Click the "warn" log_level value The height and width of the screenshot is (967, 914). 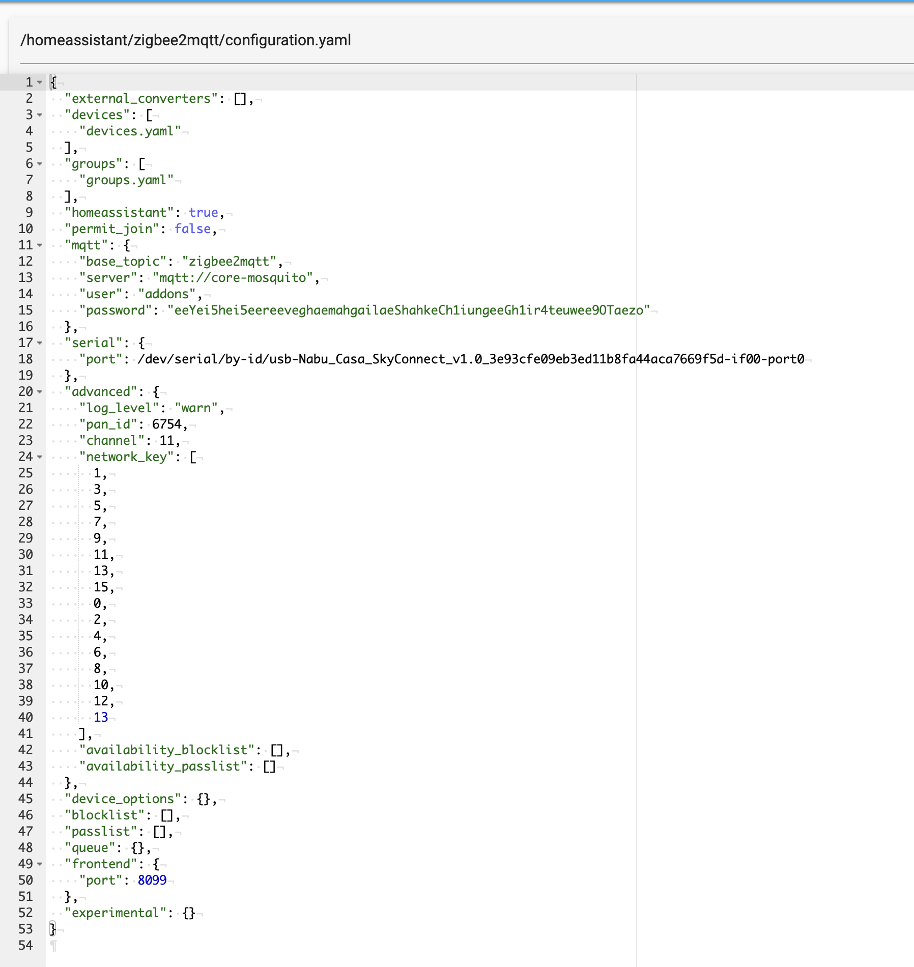196,408
